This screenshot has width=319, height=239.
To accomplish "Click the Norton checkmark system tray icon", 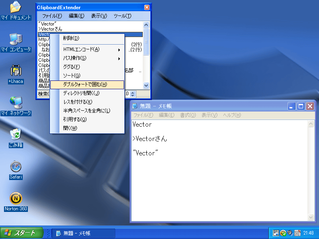I will [x=283, y=233].
